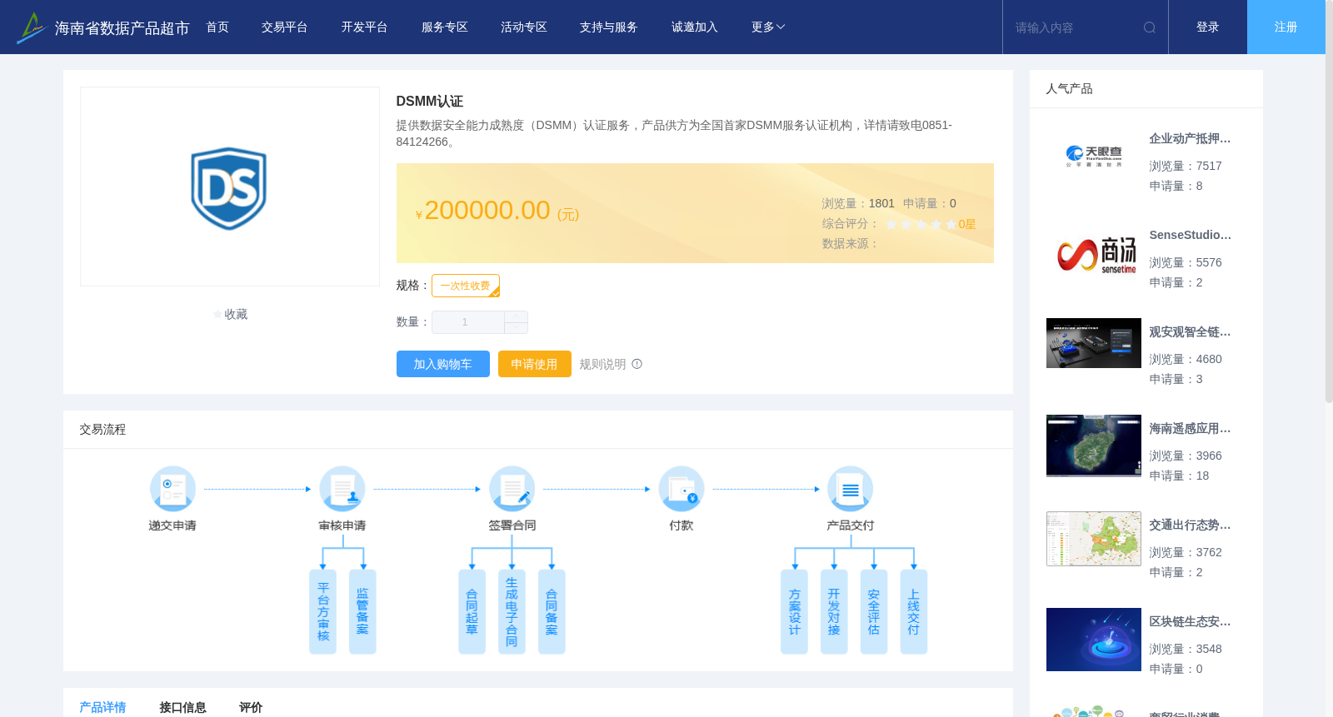
Task: Click the 签署合同 workflow step icon
Action: pos(512,489)
